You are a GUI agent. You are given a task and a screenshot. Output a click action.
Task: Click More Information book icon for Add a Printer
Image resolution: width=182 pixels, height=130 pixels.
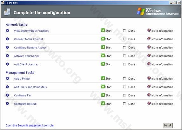click(149, 78)
